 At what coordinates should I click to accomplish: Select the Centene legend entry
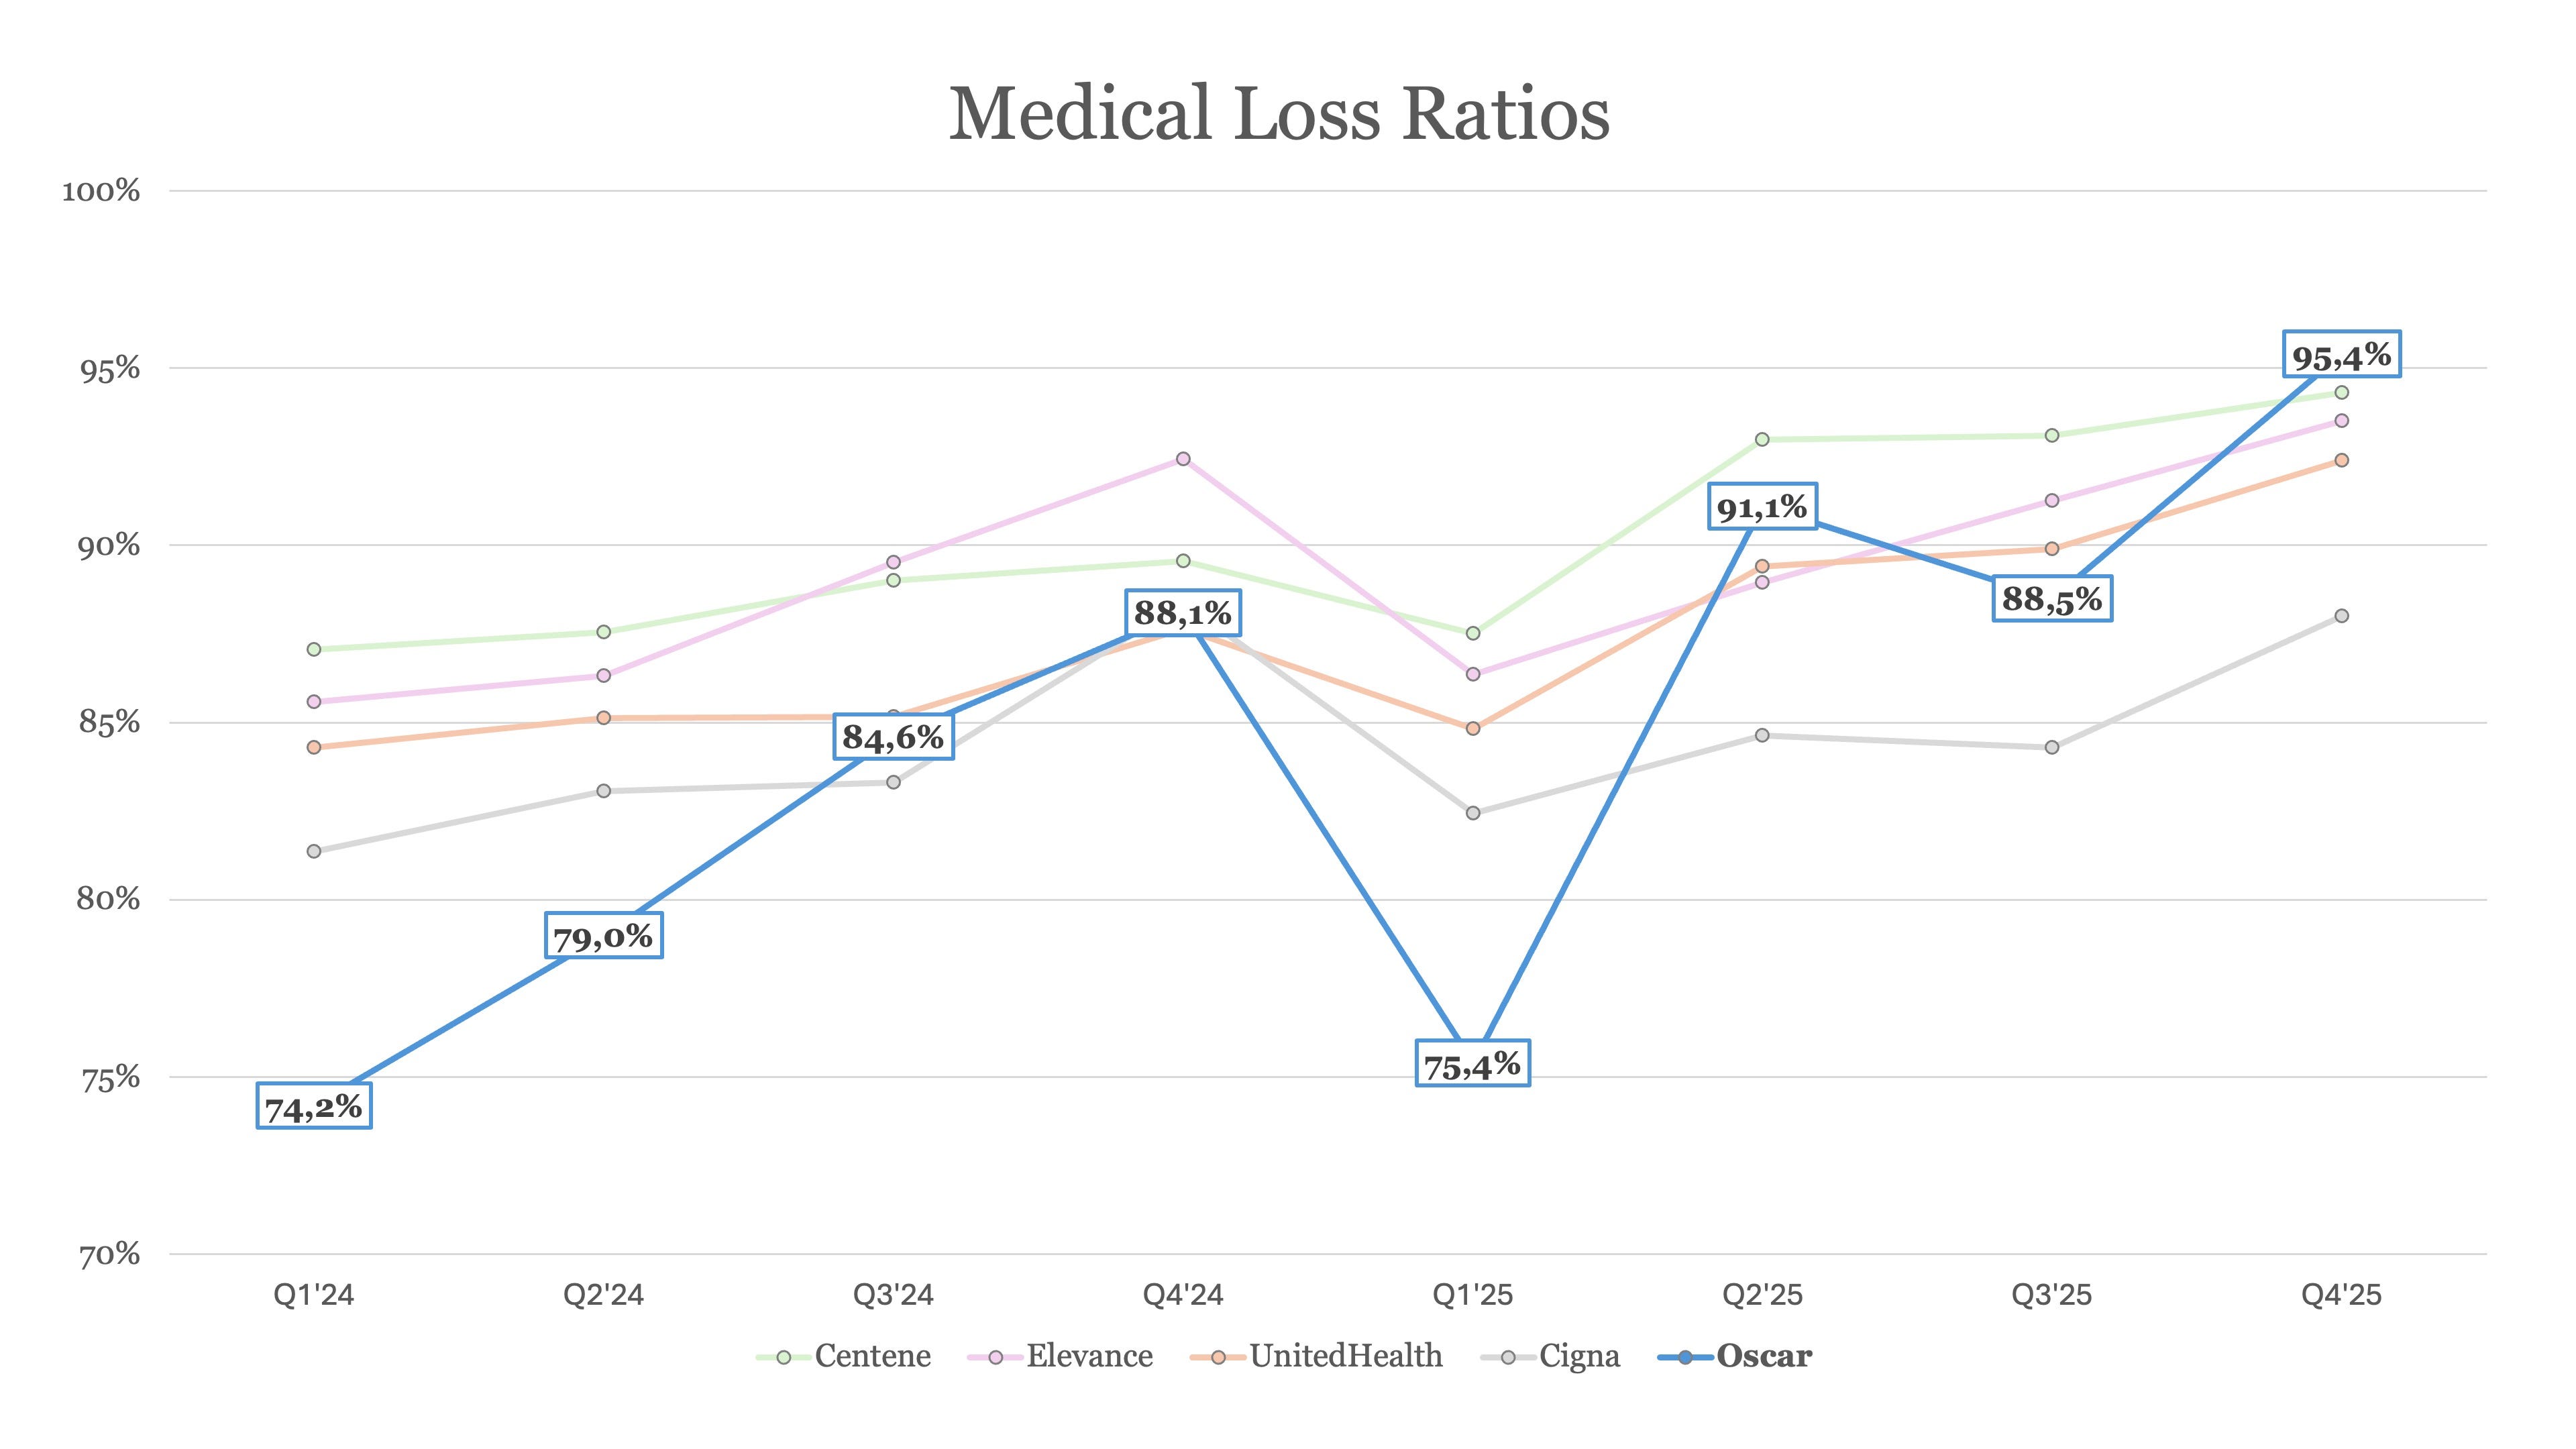point(843,1357)
